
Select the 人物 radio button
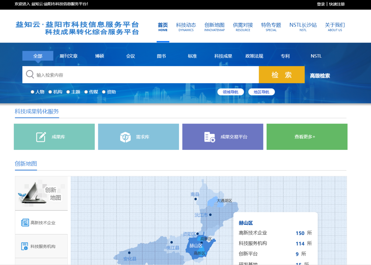point(32,92)
